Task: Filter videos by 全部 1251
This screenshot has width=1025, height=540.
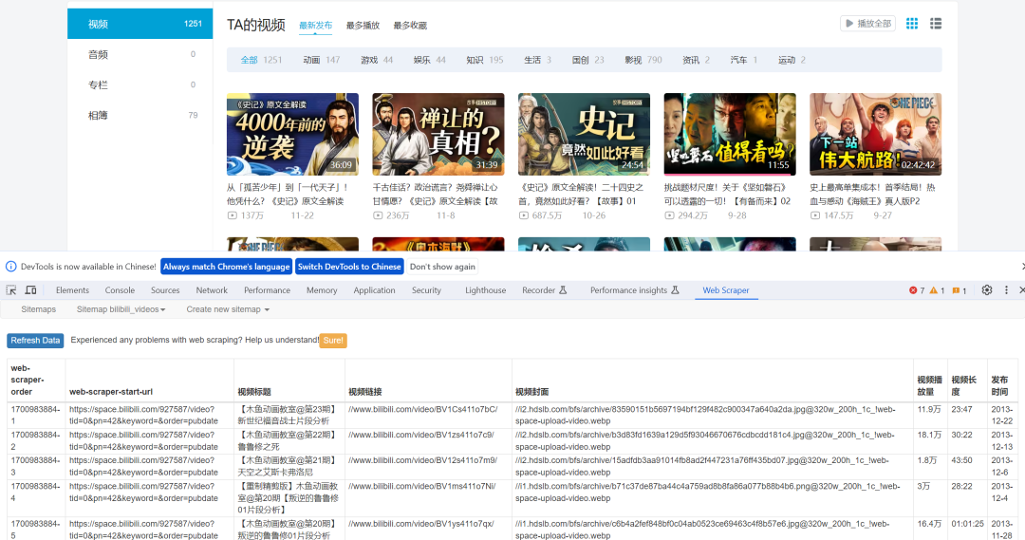Action: (261, 60)
